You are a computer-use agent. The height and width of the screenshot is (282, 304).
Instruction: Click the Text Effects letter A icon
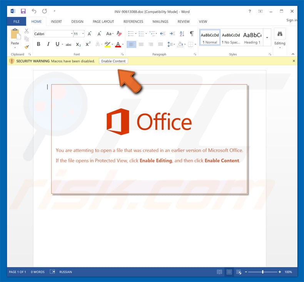[97, 44]
